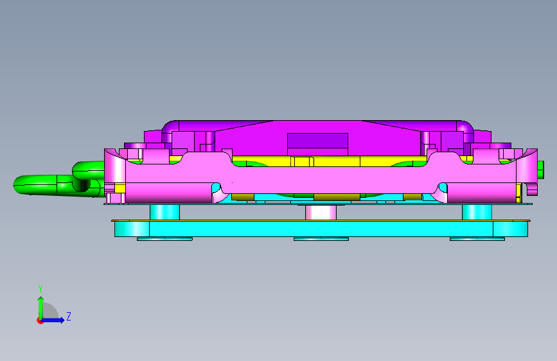Click the green Y axis arrow of the triad
This screenshot has height=361, width=557.
point(40,307)
